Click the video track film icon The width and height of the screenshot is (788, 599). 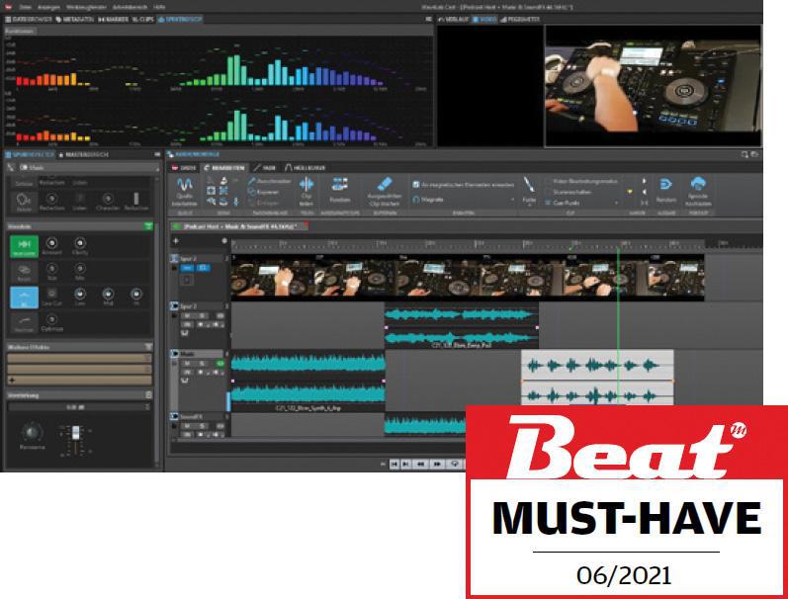pyautogui.click(x=174, y=258)
